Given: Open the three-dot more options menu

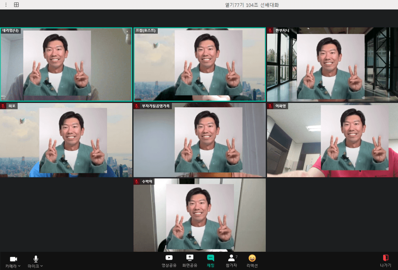Looking at the screenshot, I should pyautogui.click(x=6, y=5).
